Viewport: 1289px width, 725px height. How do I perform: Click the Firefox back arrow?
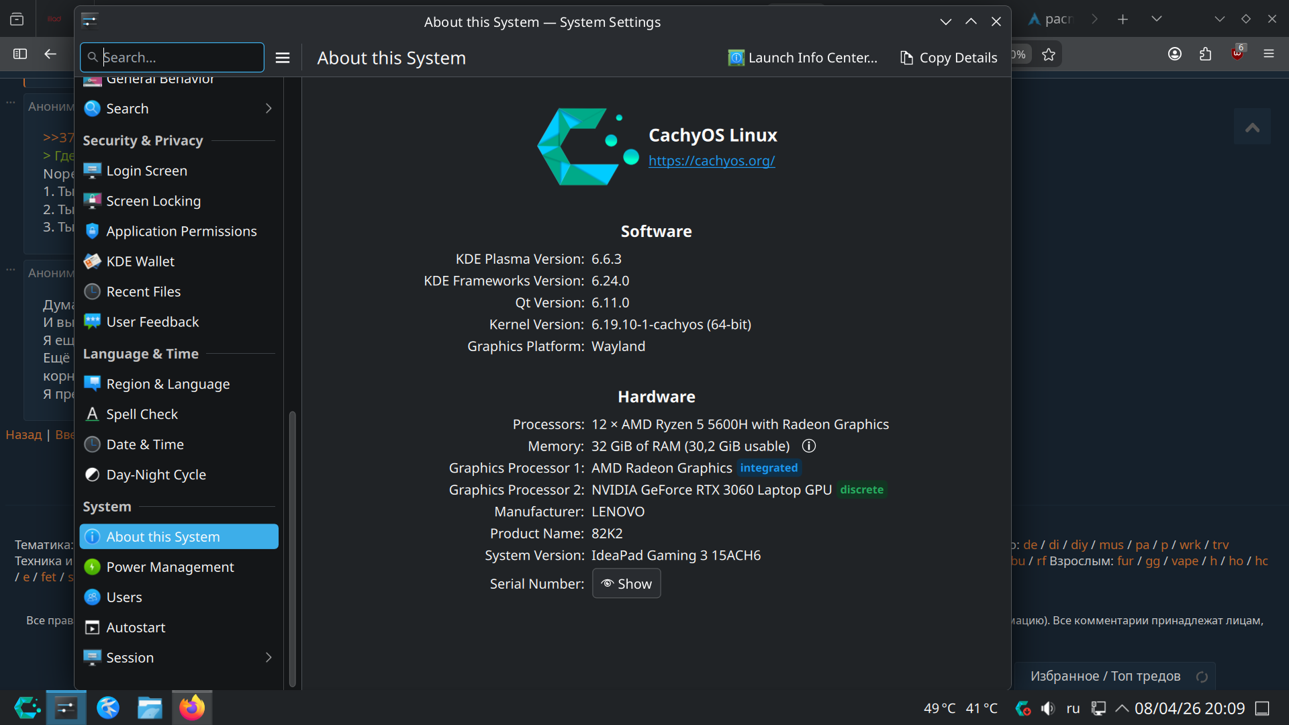[x=50, y=54]
